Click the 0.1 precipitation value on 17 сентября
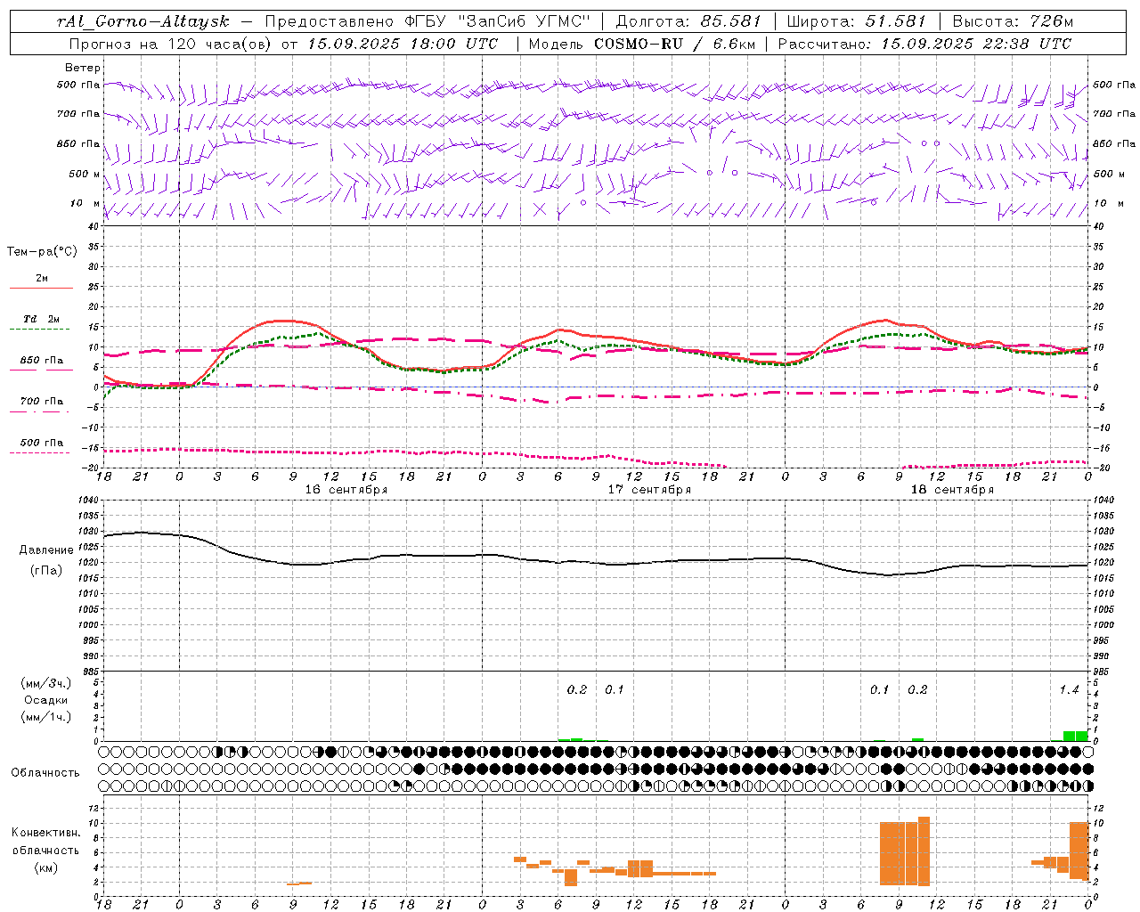 tap(615, 689)
